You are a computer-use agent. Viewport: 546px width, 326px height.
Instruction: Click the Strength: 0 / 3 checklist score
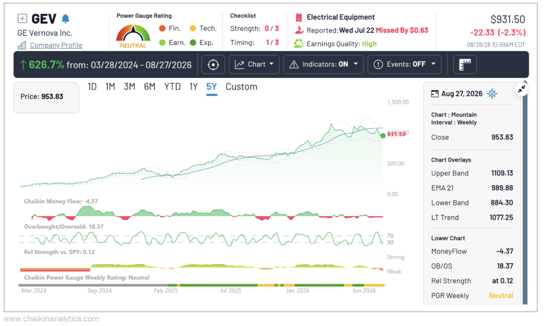pyautogui.click(x=271, y=29)
